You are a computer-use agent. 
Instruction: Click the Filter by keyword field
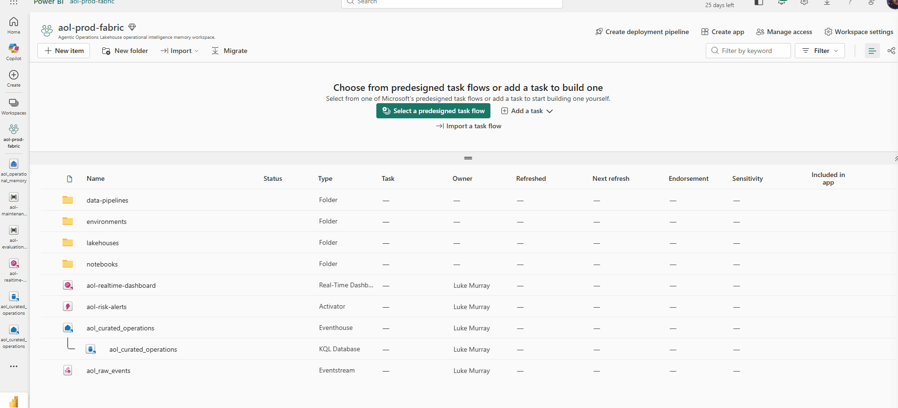coord(748,51)
